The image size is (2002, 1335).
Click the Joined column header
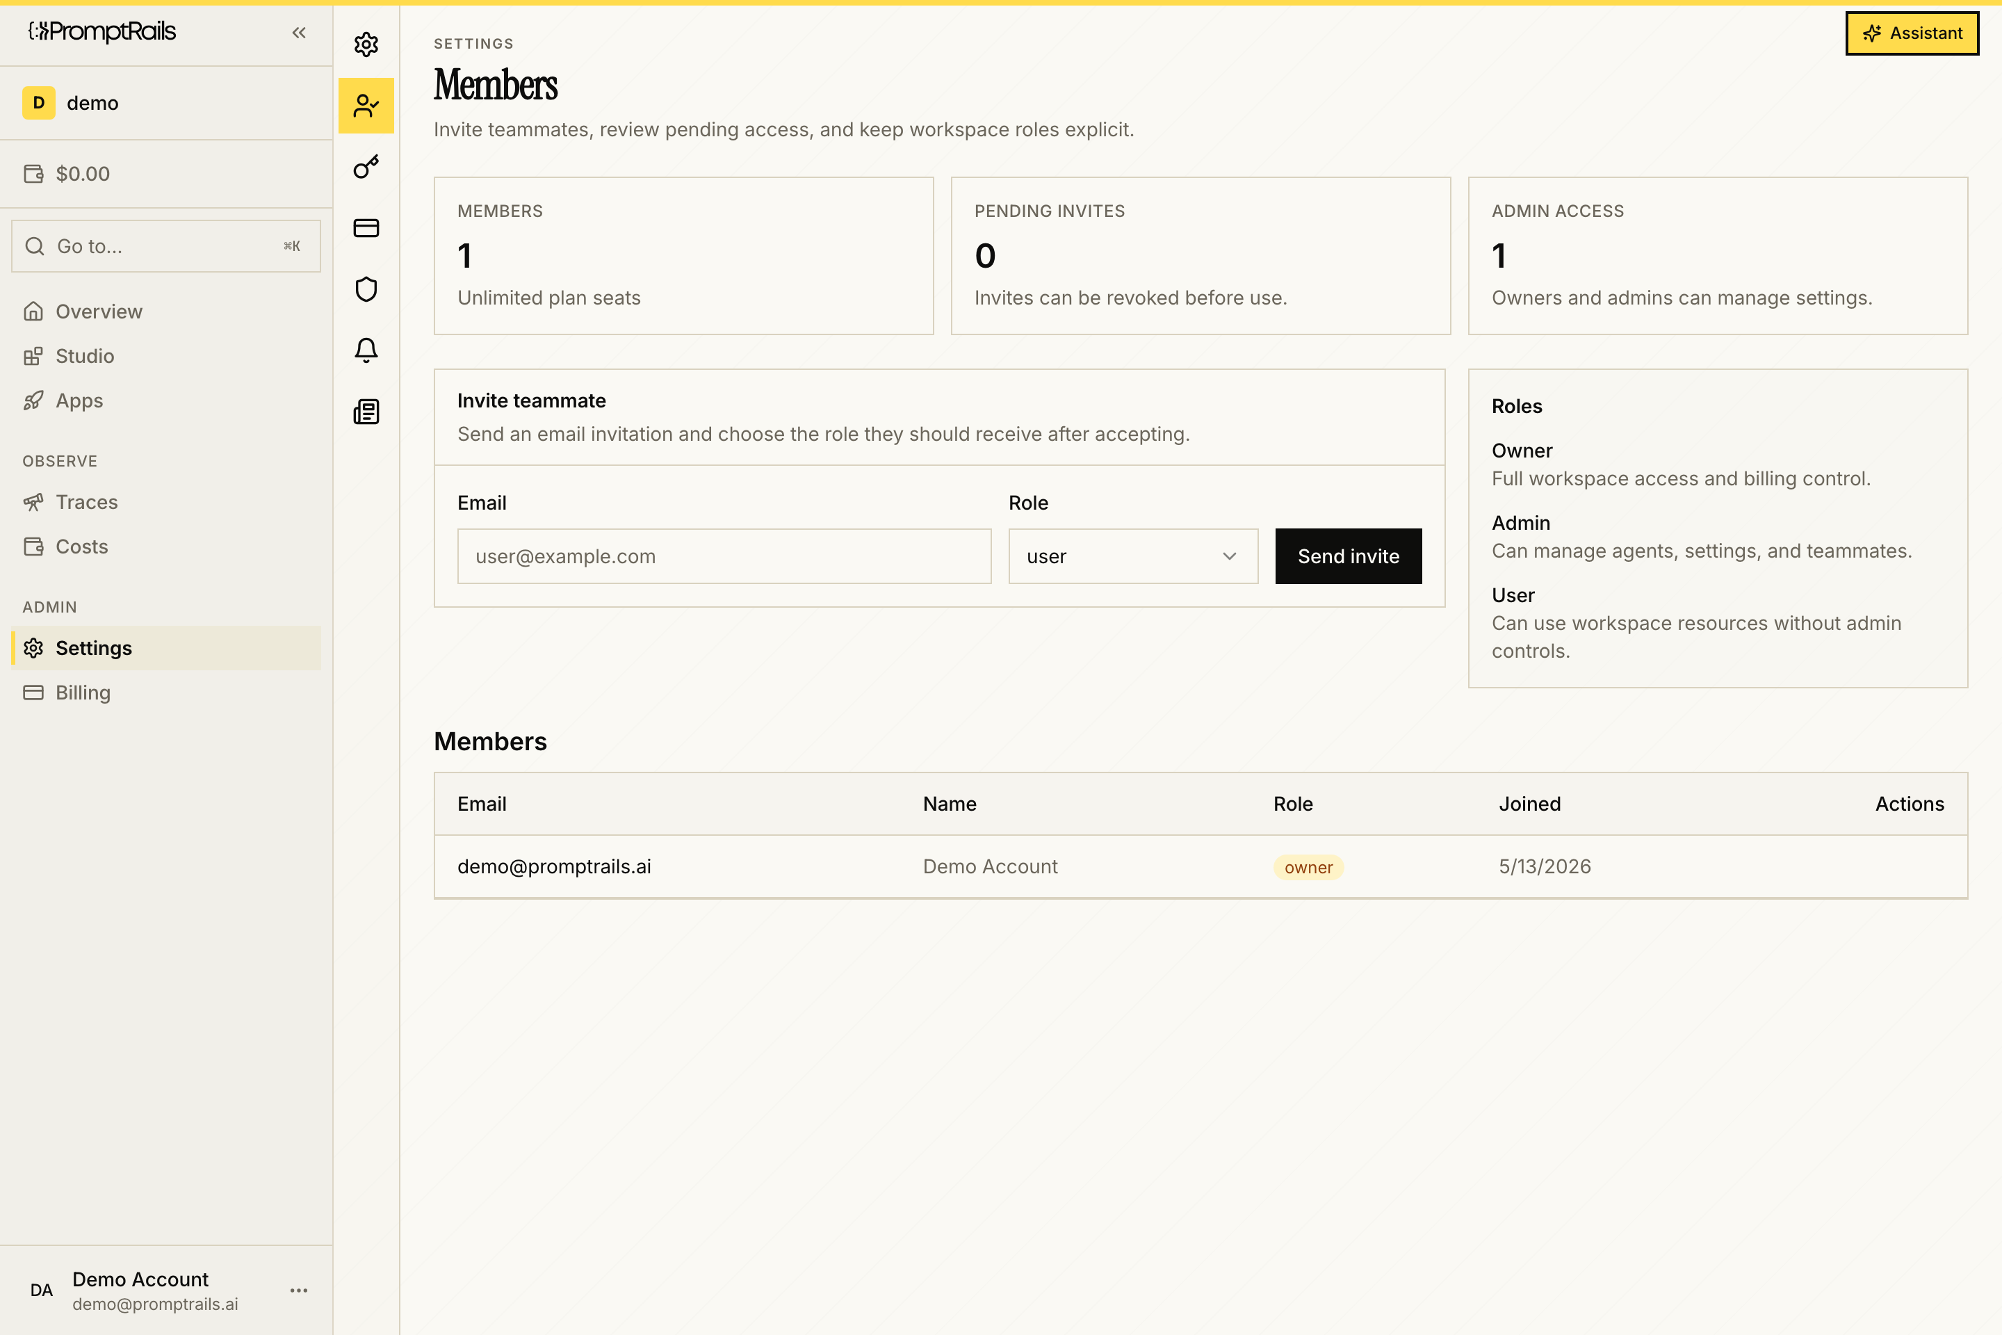(1529, 804)
